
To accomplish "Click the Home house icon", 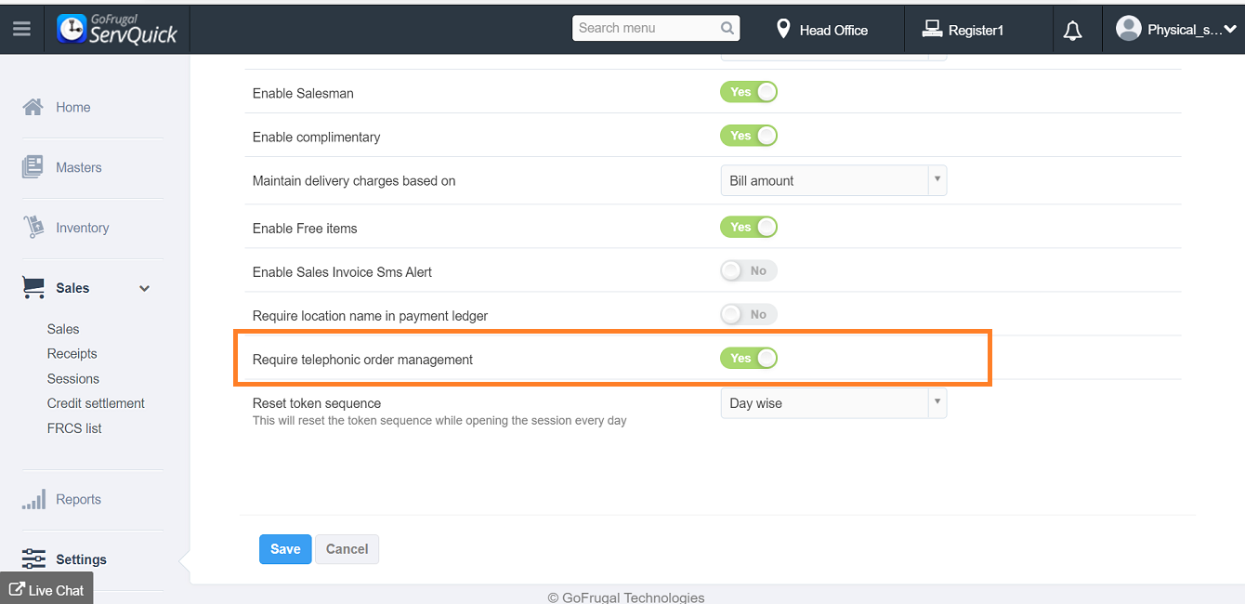I will pos(33,107).
